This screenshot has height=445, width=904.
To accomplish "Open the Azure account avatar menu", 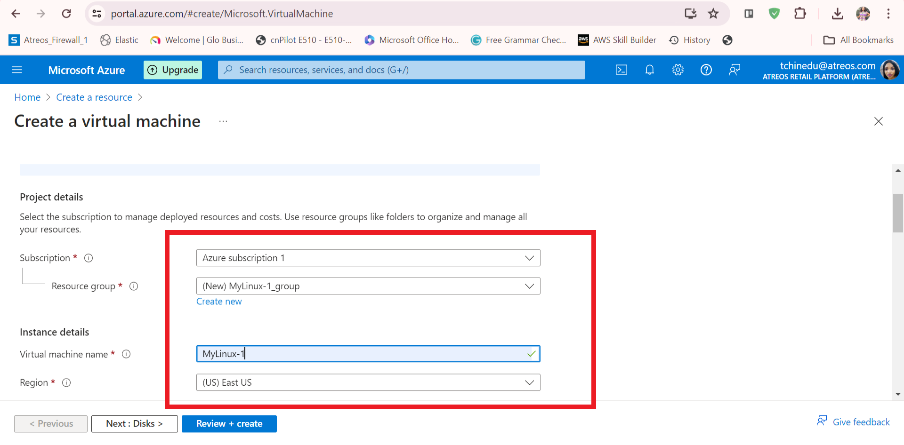I will click(x=890, y=70).
